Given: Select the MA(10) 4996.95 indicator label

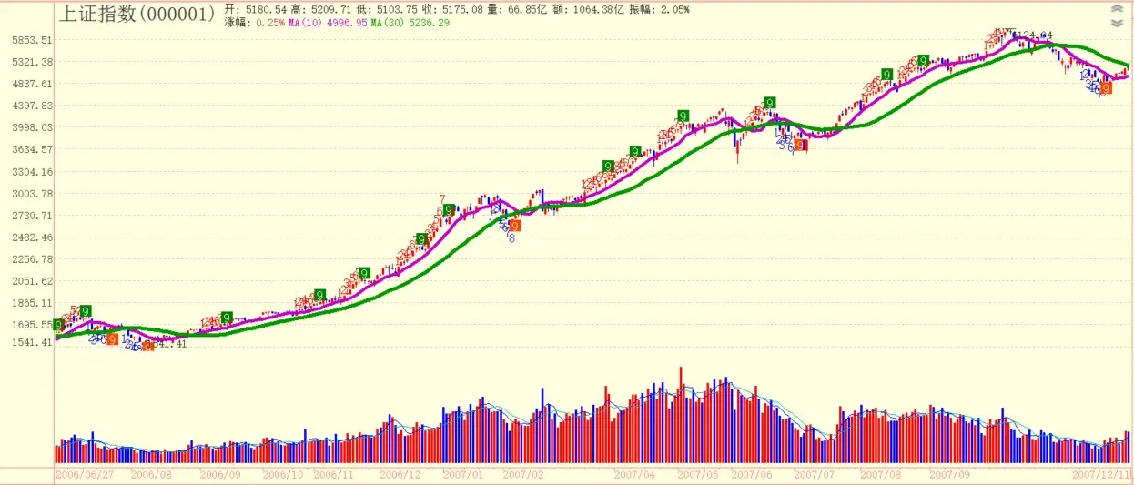Looking at the screenshot, I should click(x=328, y=22).
